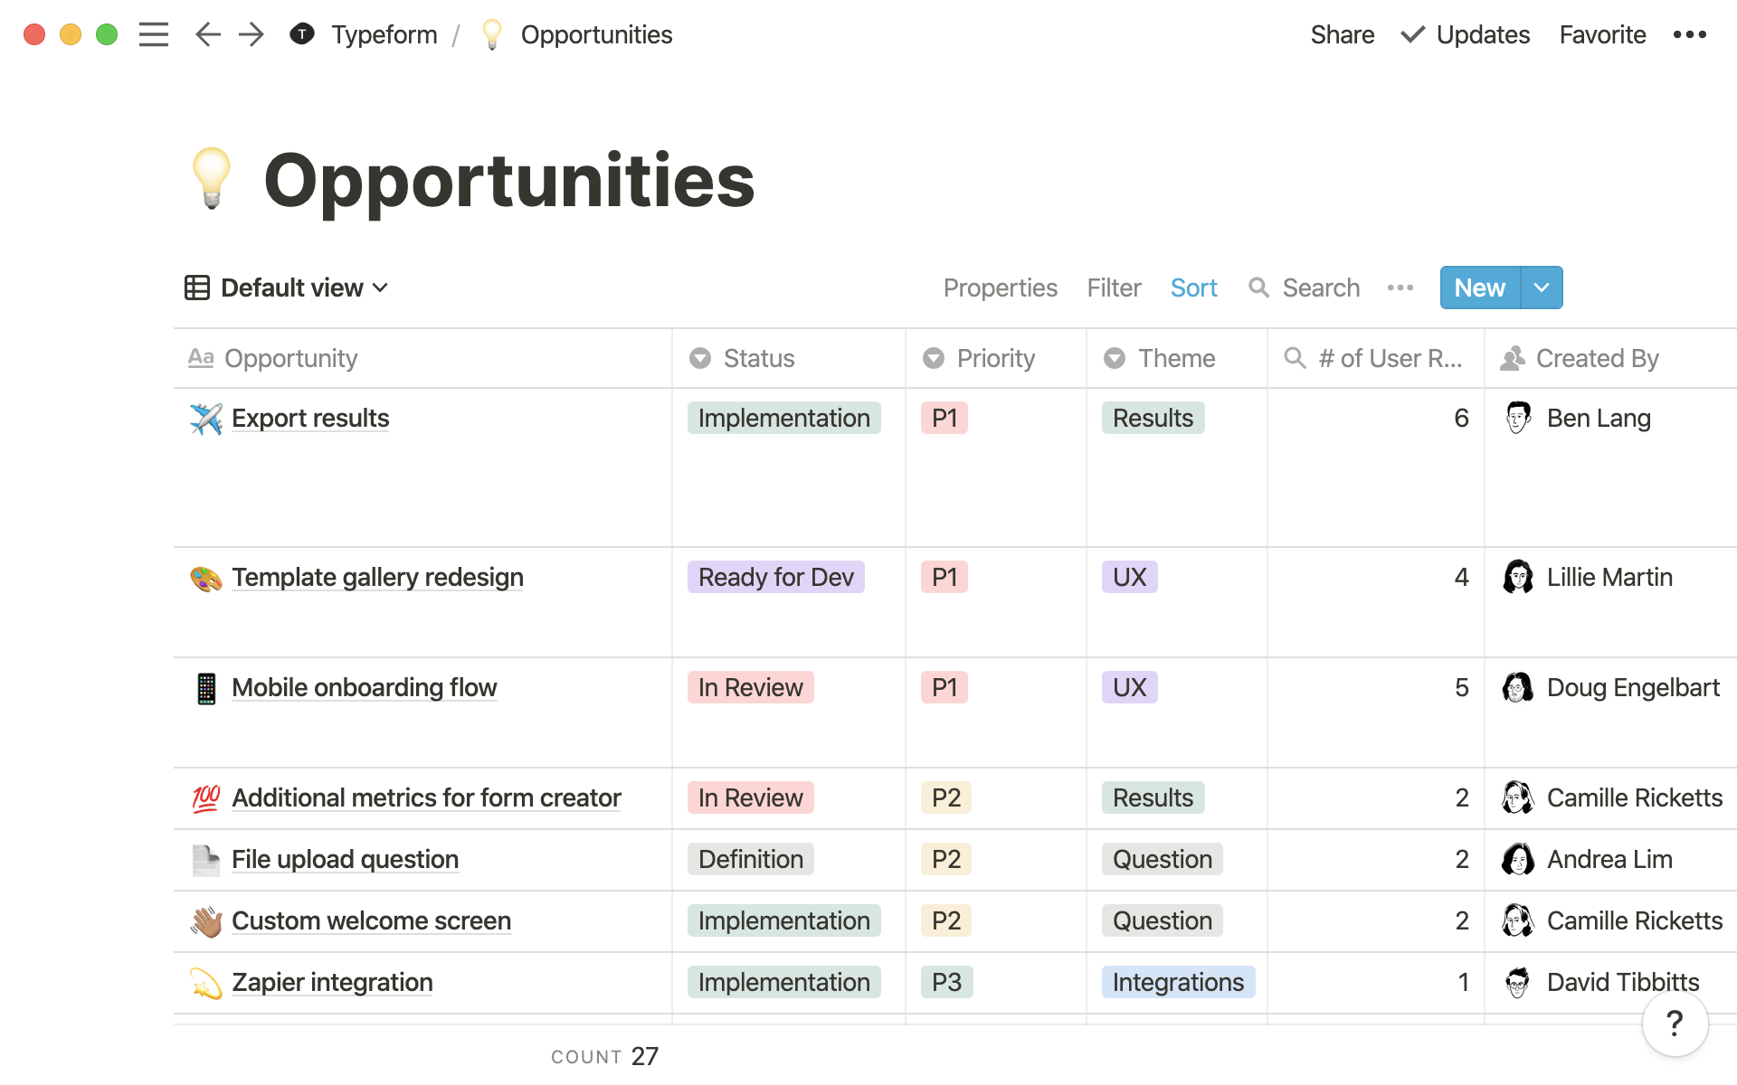
Task: Open the Sort menu
Action: point(1193,288)
